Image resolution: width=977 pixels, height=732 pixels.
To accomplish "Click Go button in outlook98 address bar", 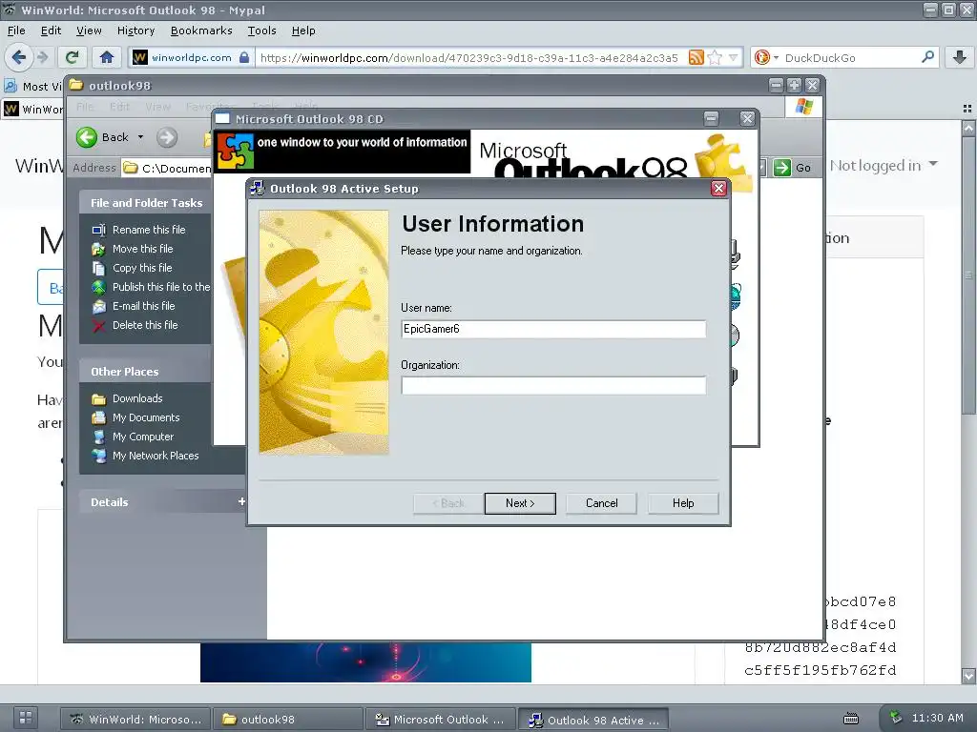I will coord(793,168).
